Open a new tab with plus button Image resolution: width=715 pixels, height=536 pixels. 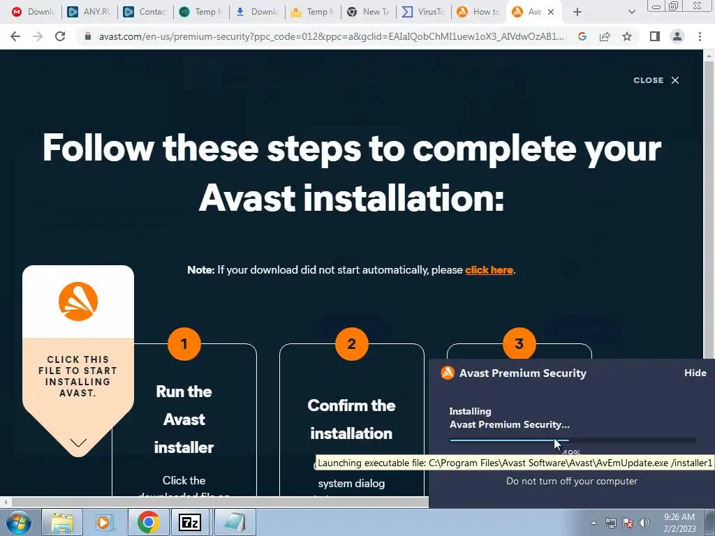pyautogui.click(x=577, y=13)
